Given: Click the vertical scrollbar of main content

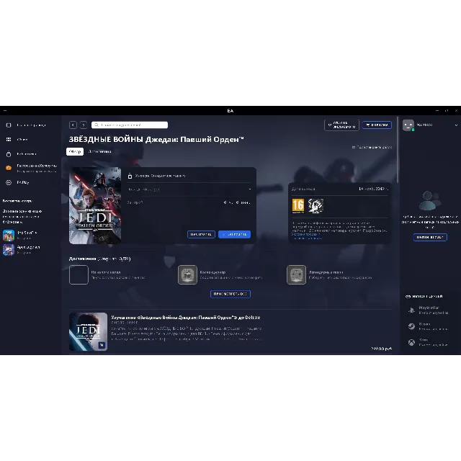Looking at the screenshot, I should pyautogui.click(x=398, y=150).
